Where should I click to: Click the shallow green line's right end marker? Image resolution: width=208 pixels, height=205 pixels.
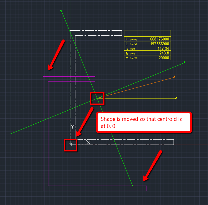pyautogui.click(x=184, y=62)
